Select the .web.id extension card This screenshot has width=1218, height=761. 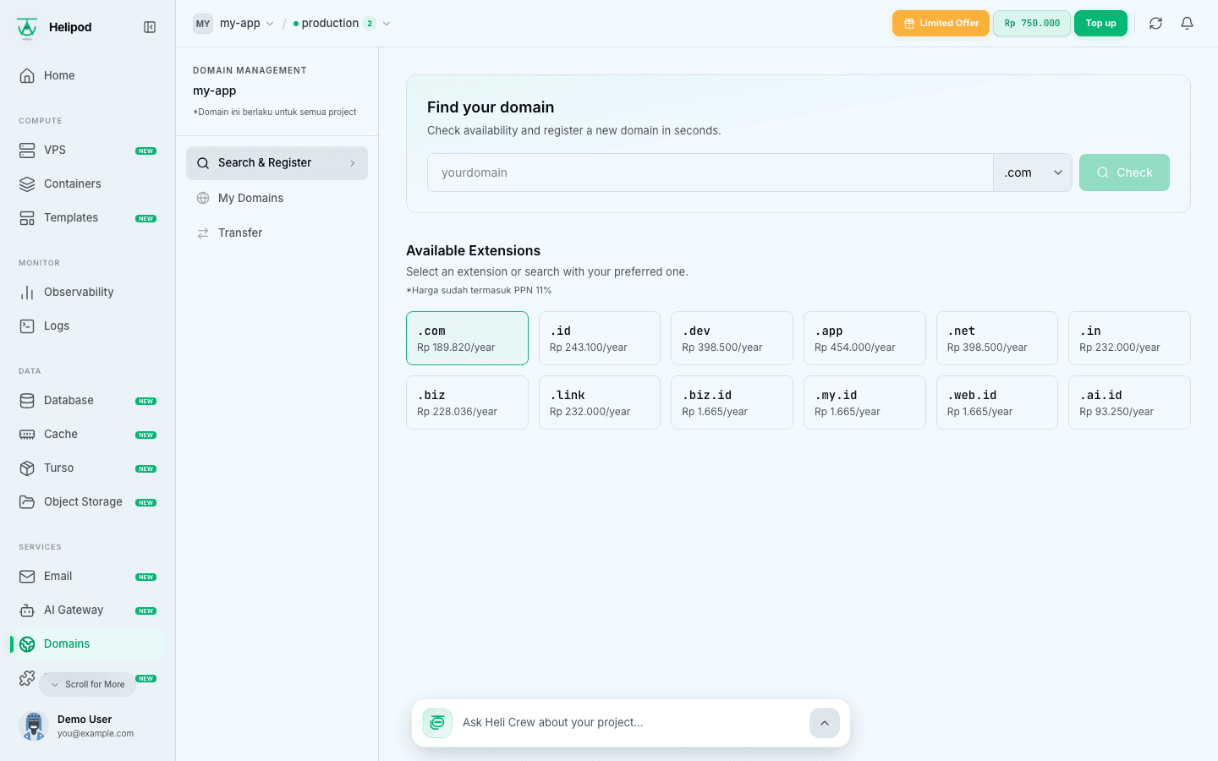[x=997, y=402]
